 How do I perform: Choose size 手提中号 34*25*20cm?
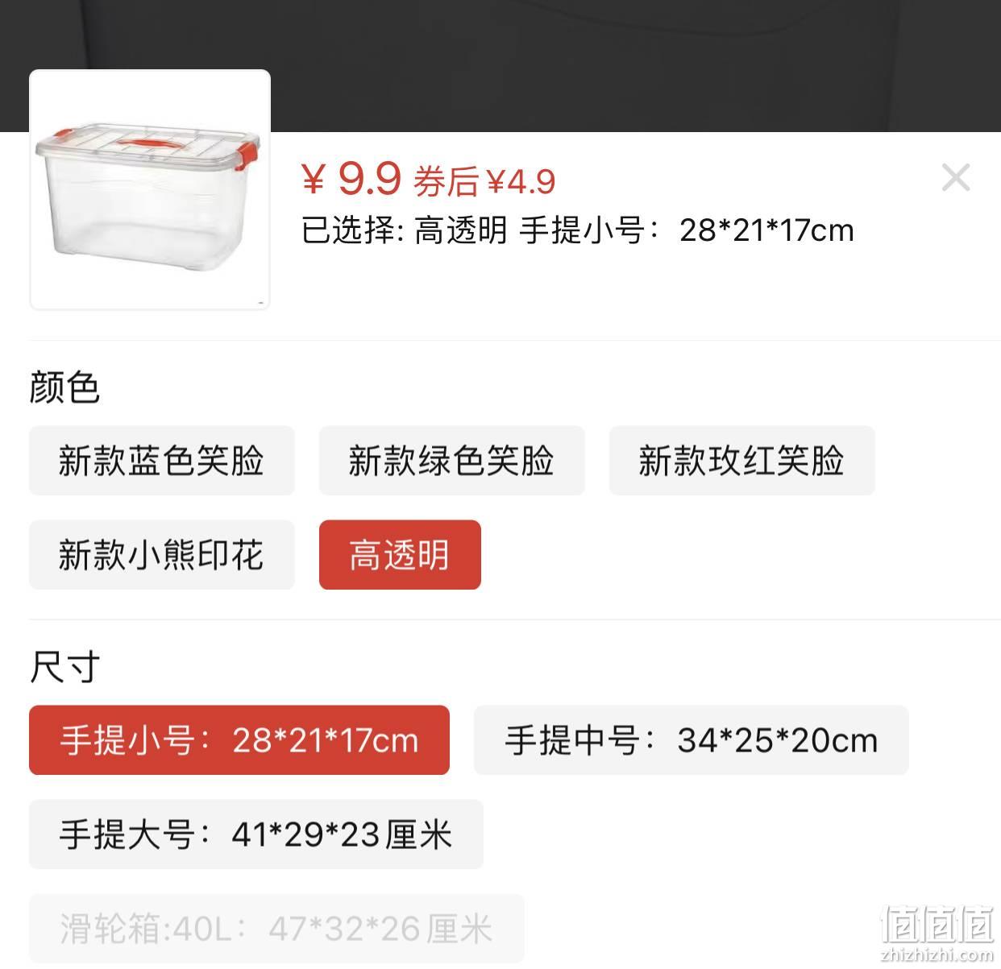[x=692, y=740]
